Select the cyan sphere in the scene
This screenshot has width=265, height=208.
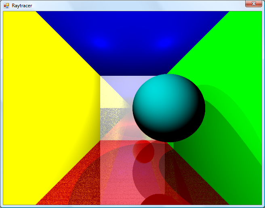click(169, 108)
